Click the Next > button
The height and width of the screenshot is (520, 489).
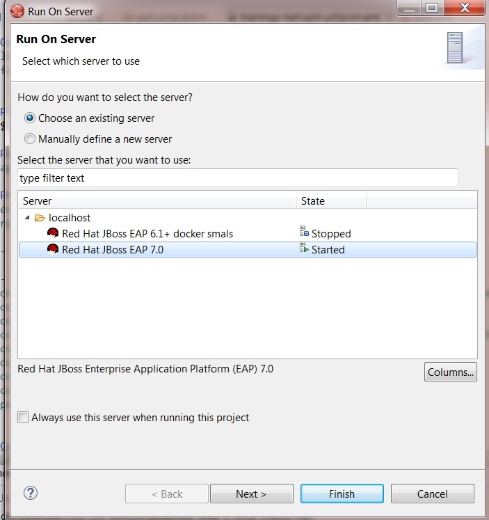(252, 494)
